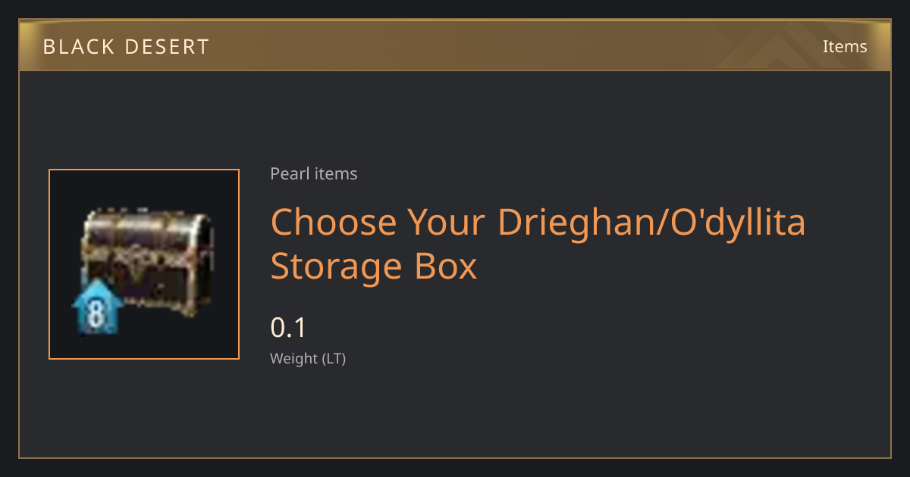Click the orange-bordered item thumbnail frame

144,264
